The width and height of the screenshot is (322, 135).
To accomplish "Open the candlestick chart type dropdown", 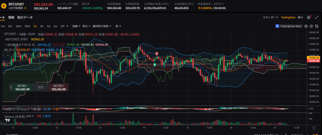I will [118, 26].
